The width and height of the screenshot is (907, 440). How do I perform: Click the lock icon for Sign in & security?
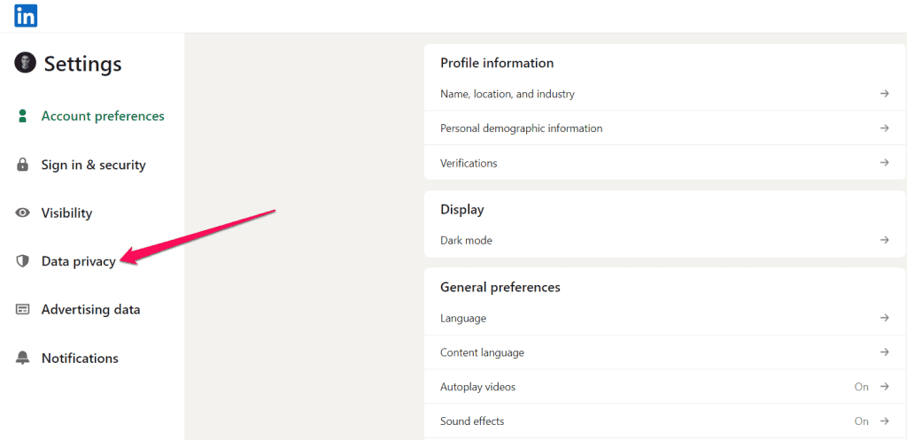22,165
